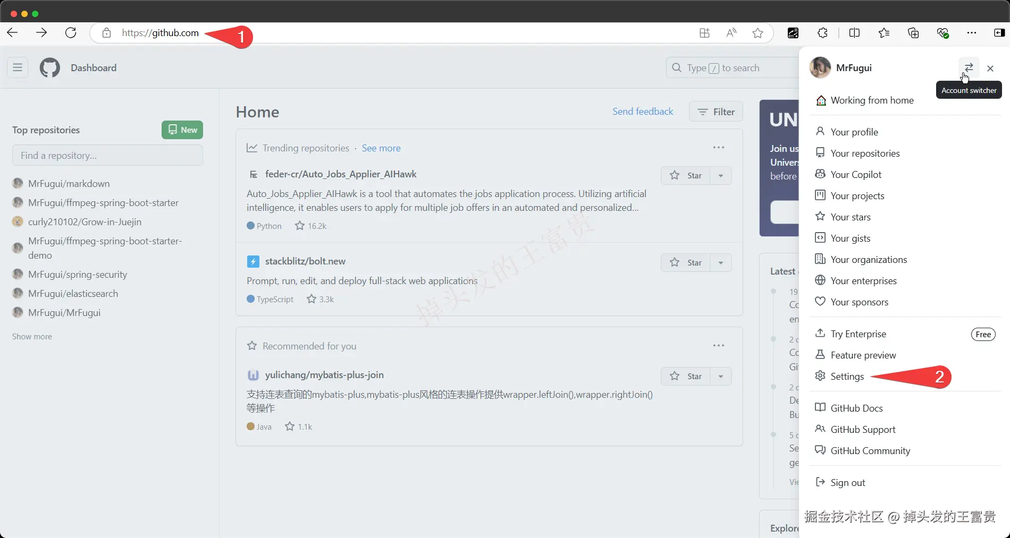Open the Favorites list

884,33
